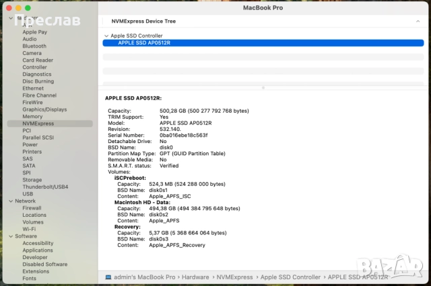Select Printers in the sidebar
Image resolution: width=431 pixels, height=286 pixels.
pos(32,152)
